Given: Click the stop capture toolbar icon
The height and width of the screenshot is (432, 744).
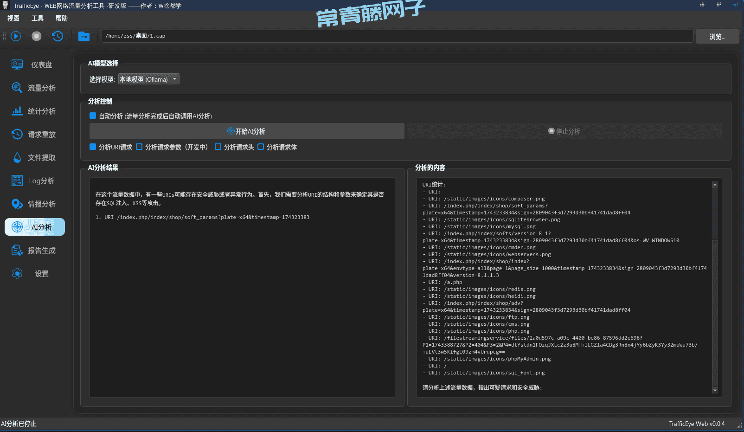Looking at the screenshot, I should coord(37,36).
